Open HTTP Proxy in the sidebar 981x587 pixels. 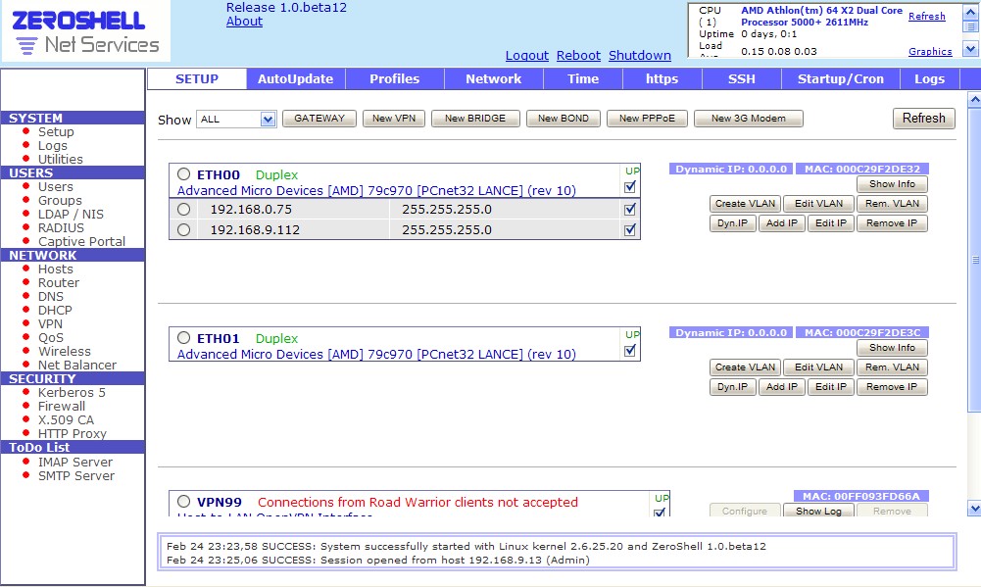[72, 434]
